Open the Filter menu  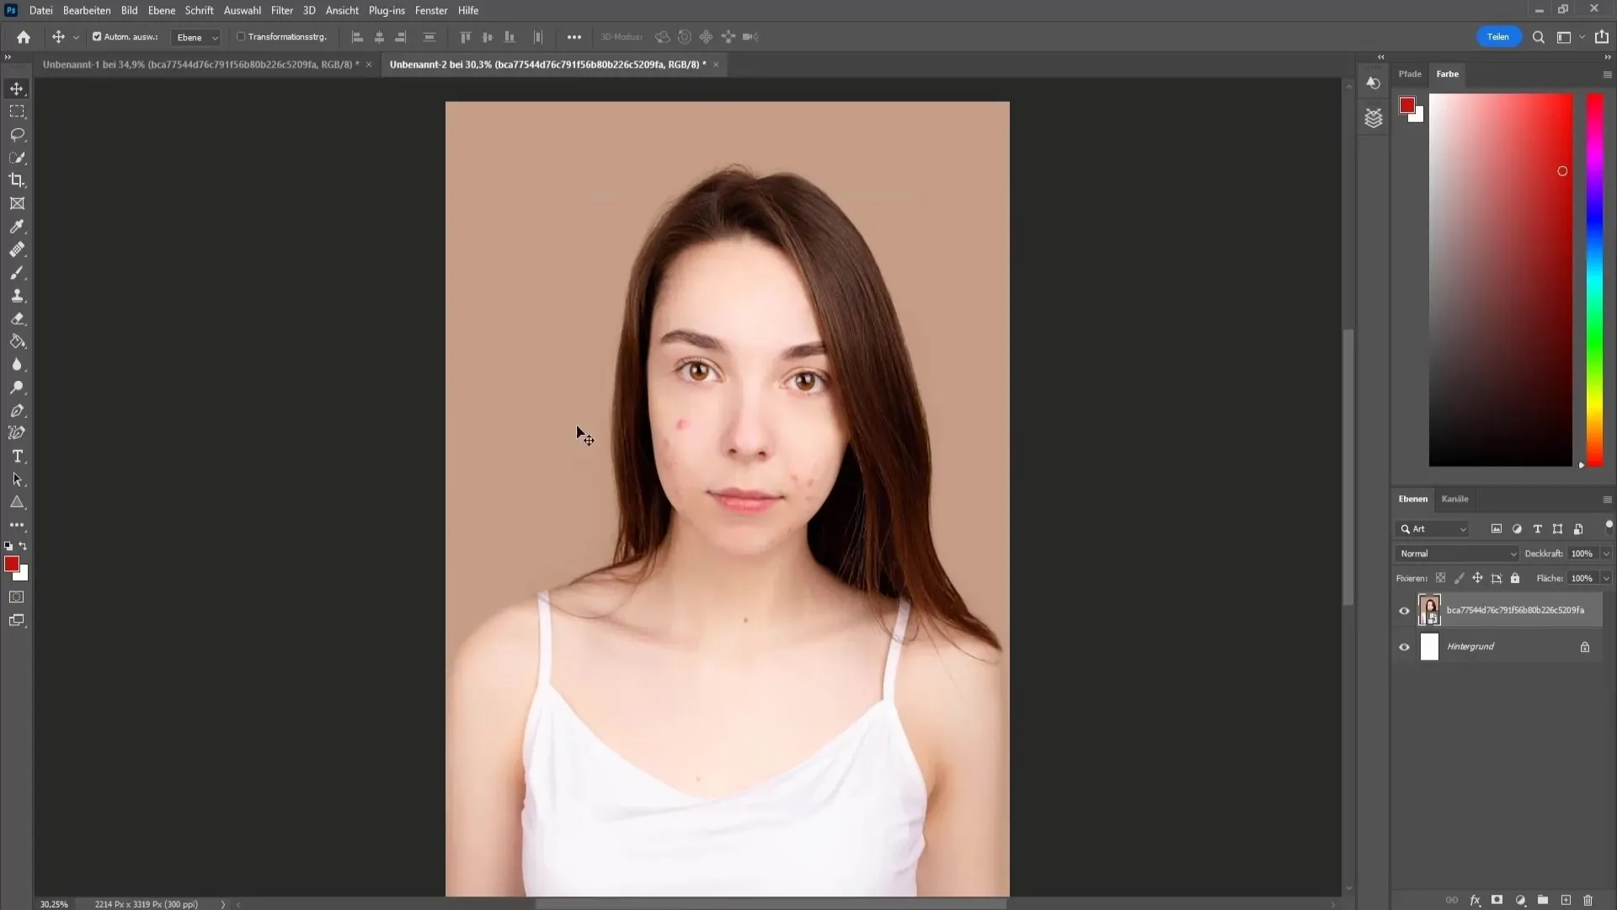(282, 10)
